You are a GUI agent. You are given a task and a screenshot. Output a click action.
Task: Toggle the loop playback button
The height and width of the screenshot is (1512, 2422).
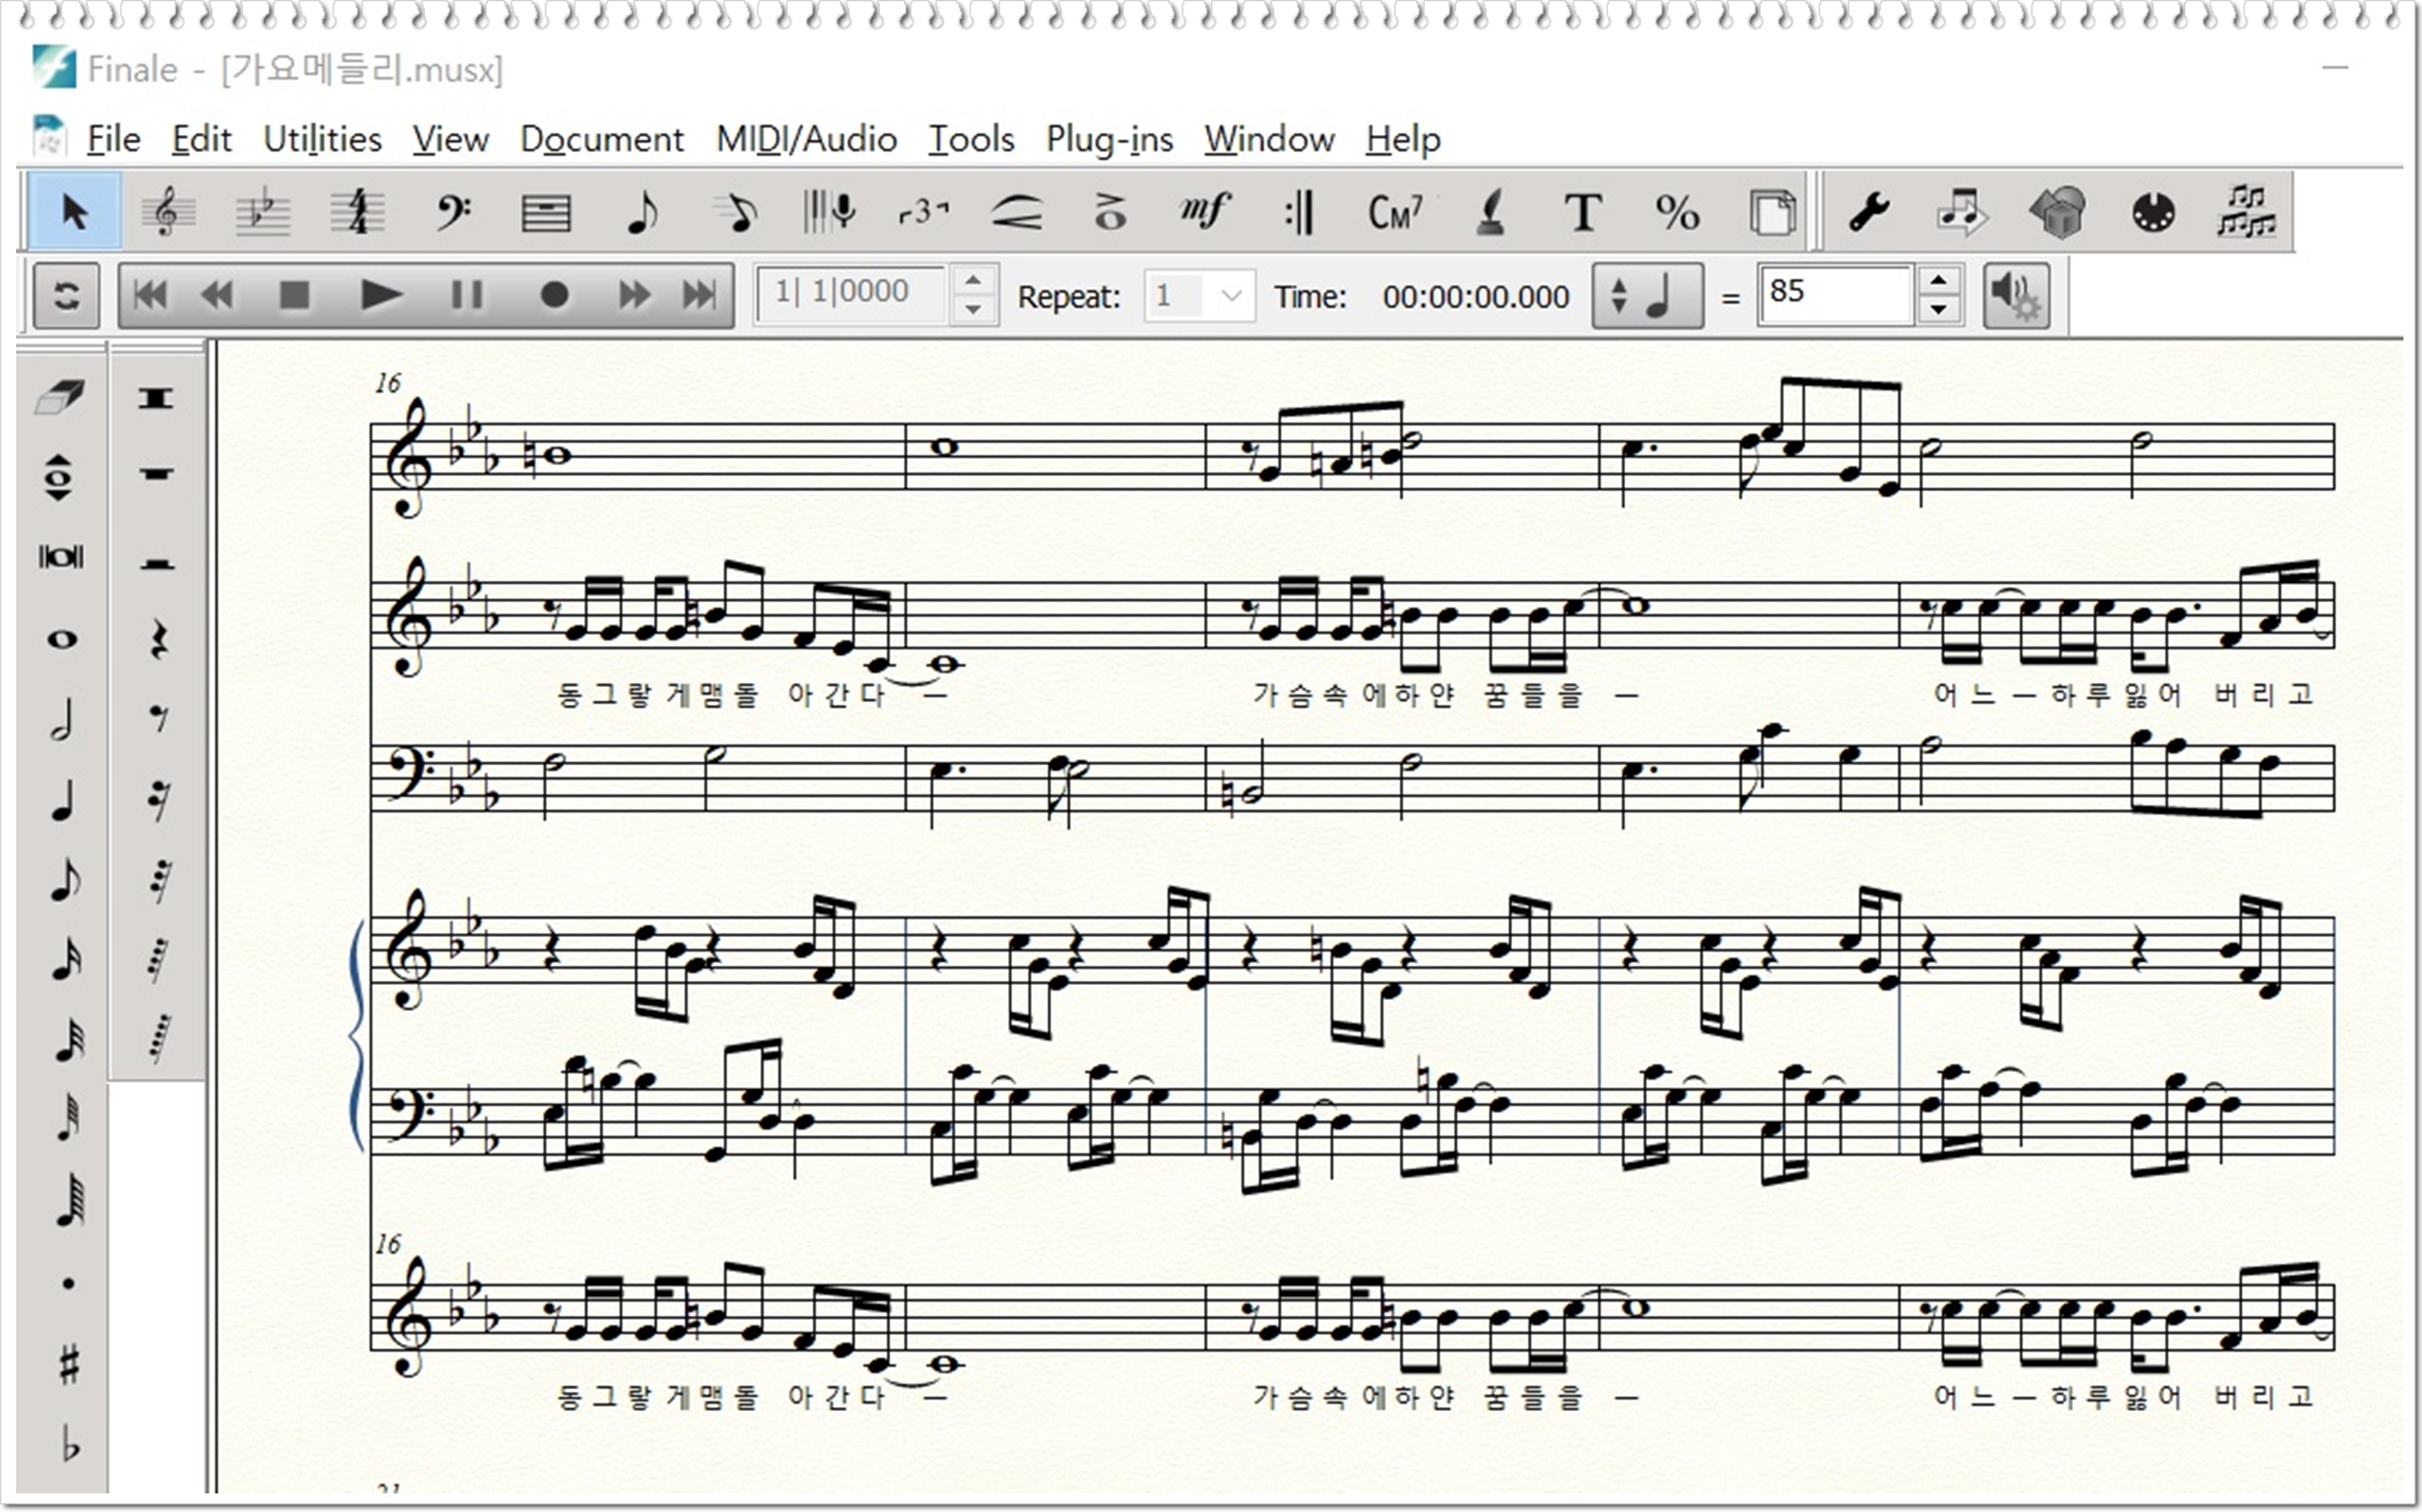(66, 295)
